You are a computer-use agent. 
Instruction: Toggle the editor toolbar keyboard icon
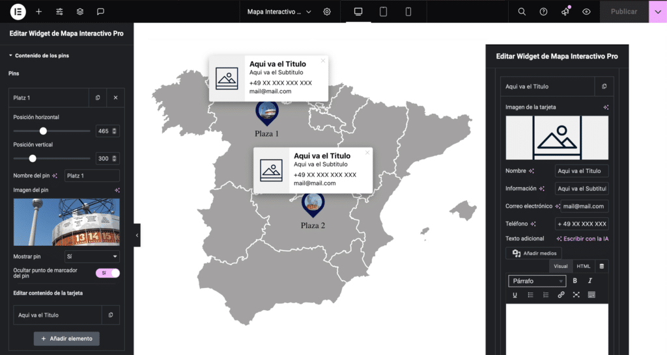click(x=591, y=295)
